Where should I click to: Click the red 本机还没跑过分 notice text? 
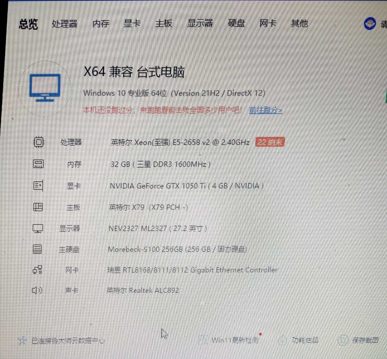tap(163, 110)
